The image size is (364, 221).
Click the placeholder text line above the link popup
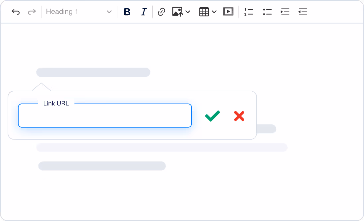coord(93,72)
